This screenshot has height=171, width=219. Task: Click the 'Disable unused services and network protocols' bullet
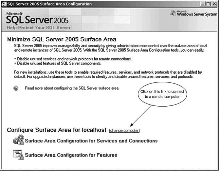click(x=73, y=59)
